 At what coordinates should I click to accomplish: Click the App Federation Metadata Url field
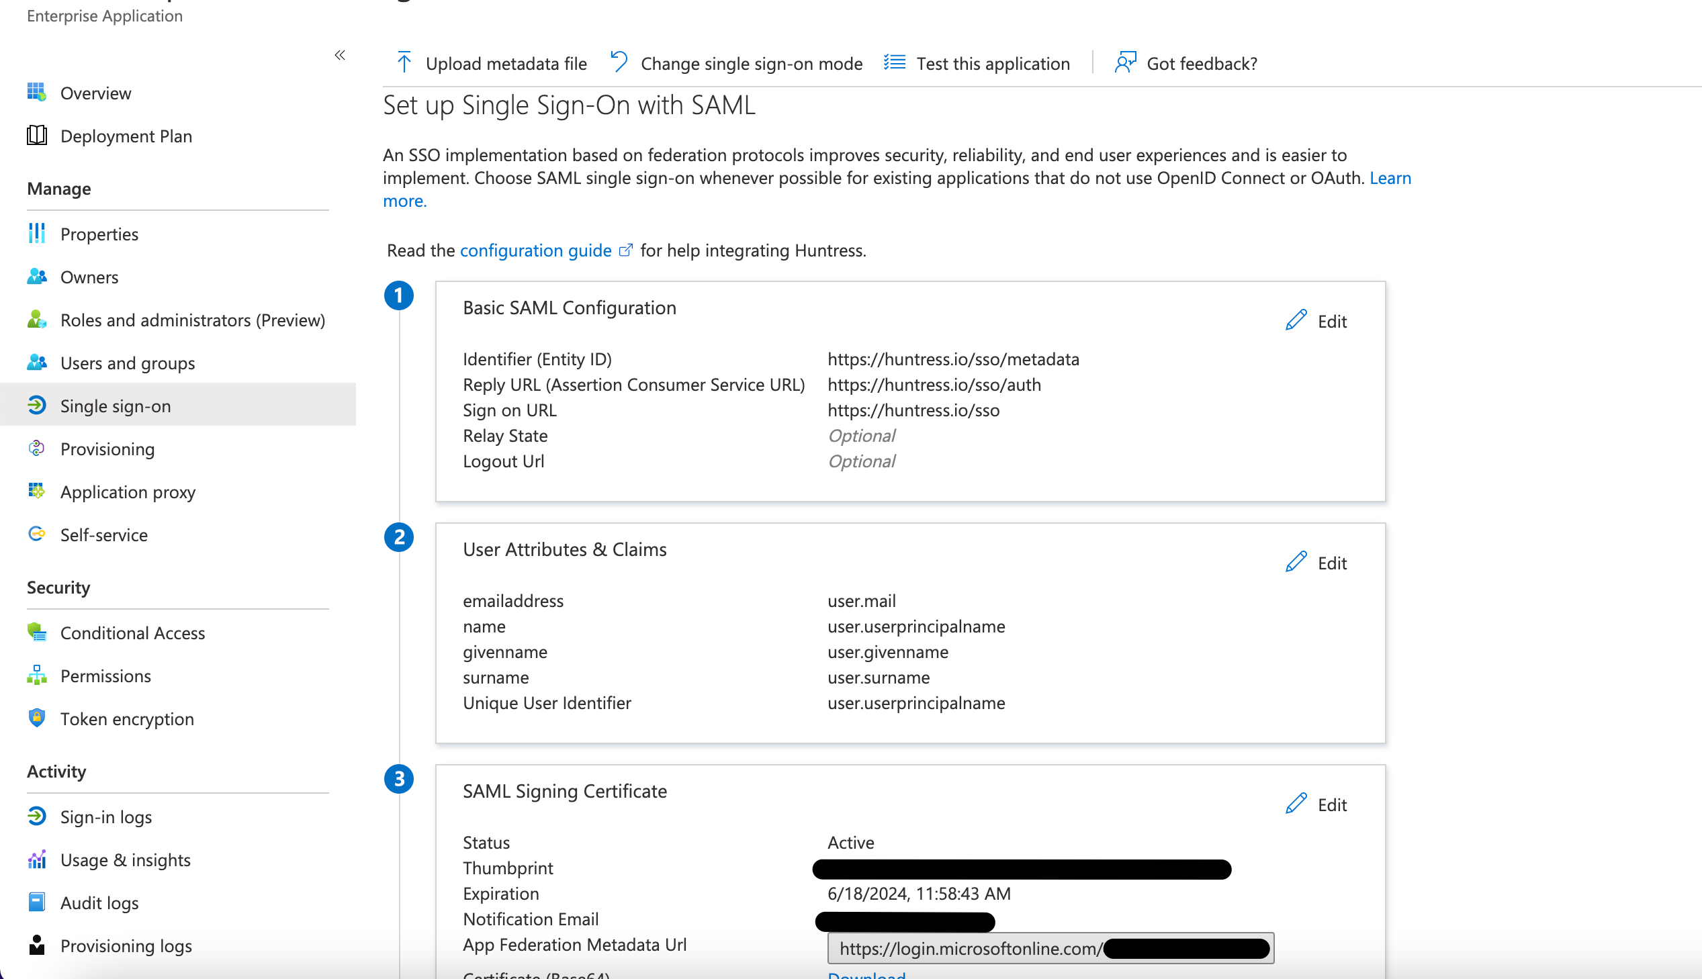tap(969, 948)
